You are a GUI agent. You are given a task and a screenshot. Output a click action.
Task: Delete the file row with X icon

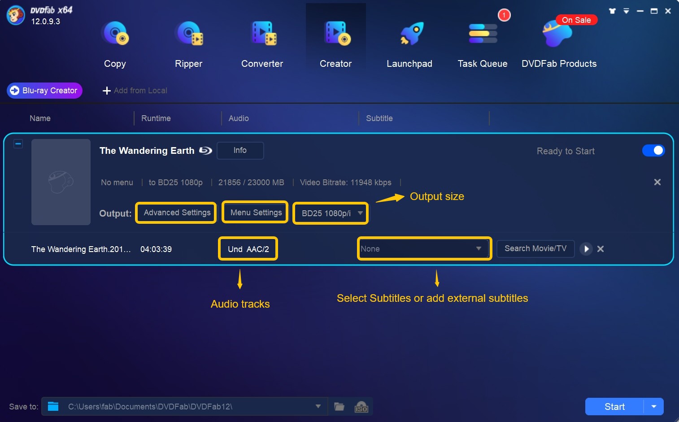tap(601, 249)
